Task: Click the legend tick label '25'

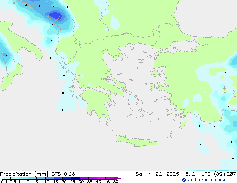Action: tap(73, 182)
